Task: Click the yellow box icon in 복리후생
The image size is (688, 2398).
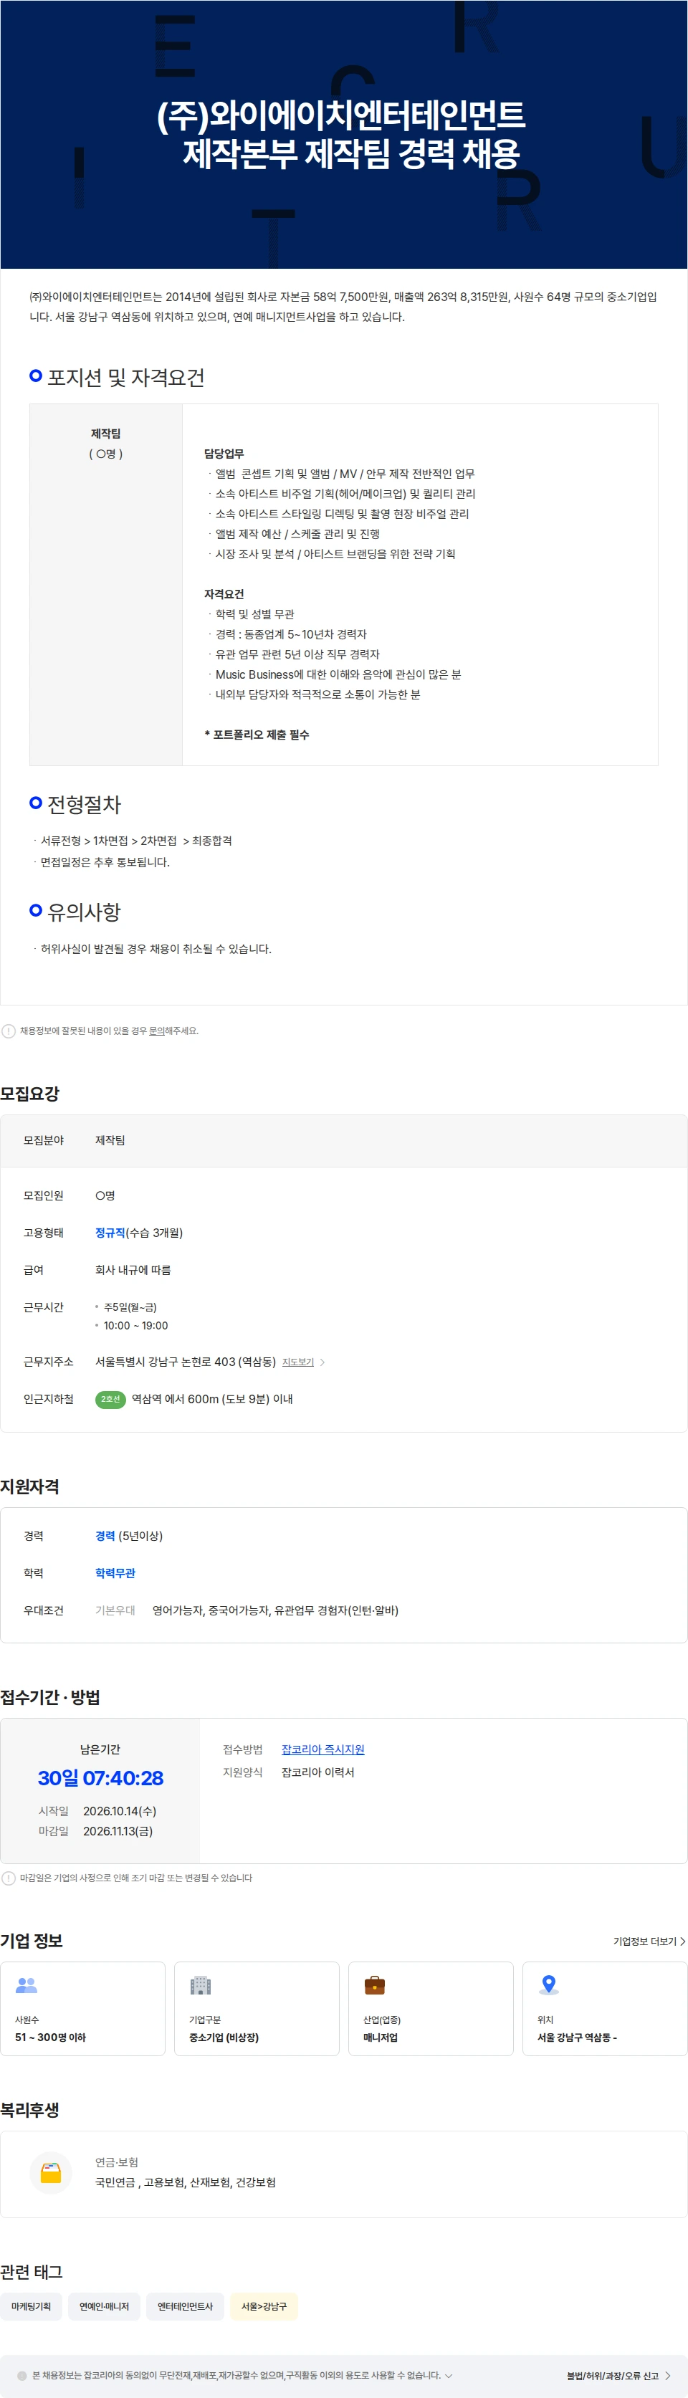Action: [x=51, y=2173]
